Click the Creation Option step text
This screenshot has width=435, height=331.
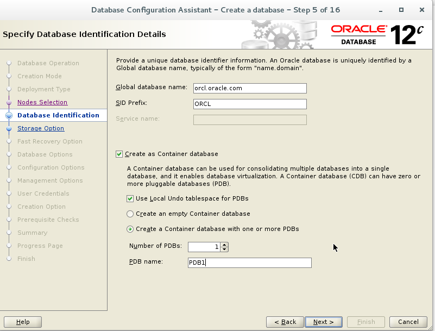pos(41,207)
